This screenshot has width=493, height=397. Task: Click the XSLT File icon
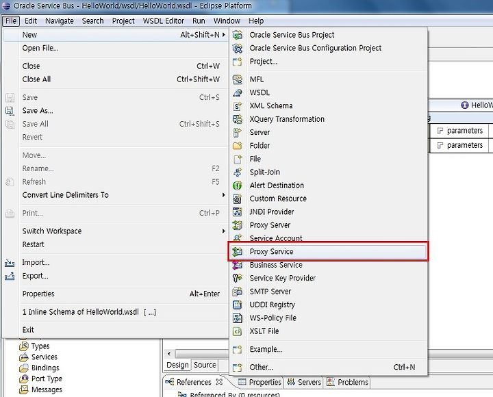point(238,331)
